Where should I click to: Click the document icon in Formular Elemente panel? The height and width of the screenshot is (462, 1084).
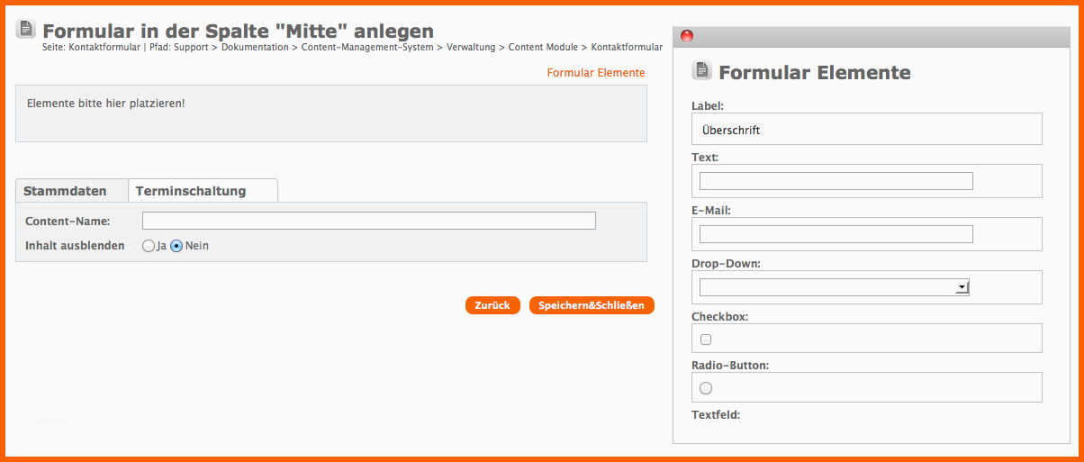[701, 70]
